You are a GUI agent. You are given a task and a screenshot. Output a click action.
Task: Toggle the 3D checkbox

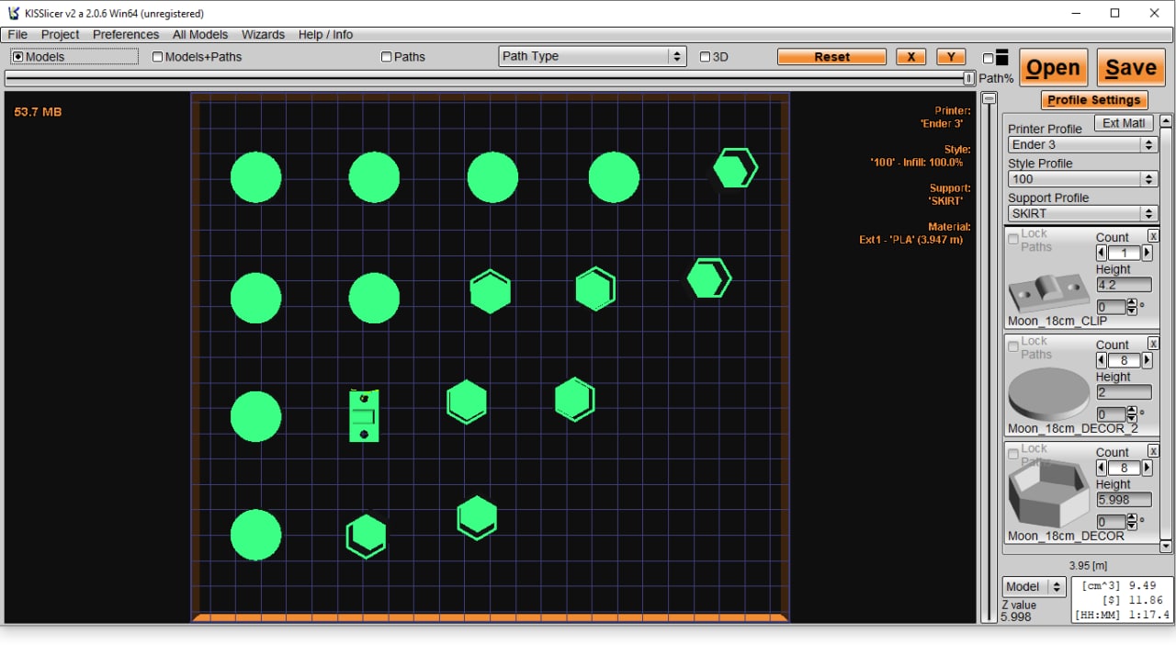point(706,56)
